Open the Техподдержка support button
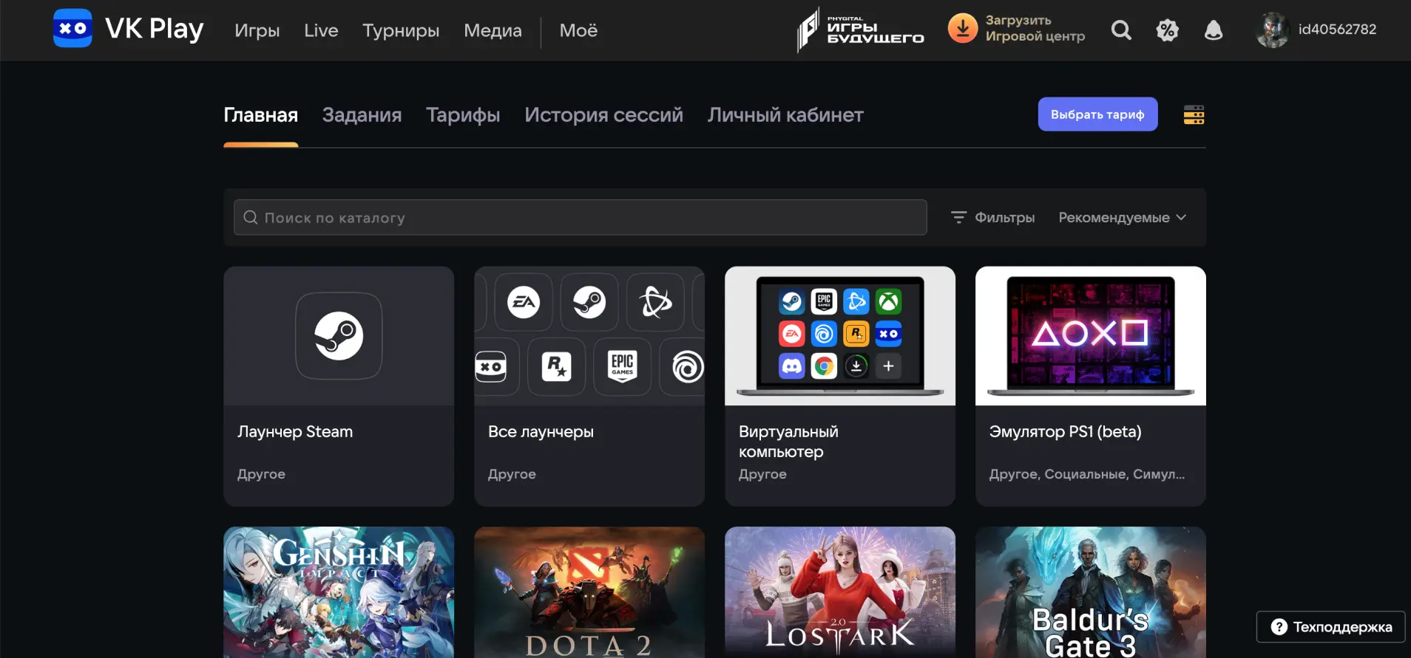Screen dimensions: 1411x658 point(1330,627)
